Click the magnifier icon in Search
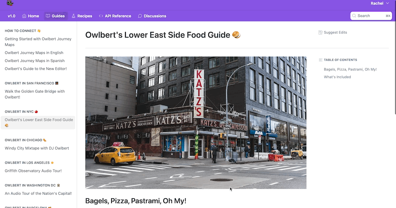Screen dimensions: 396x208 point(354,16)
